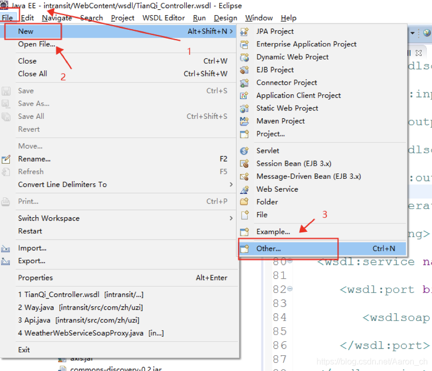Click the Application Client Project icon

pos(245,95)
